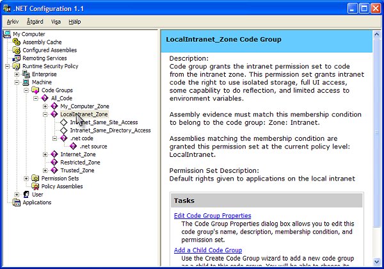Image resolution: width=384 pixels, height=269 pixels.
Task: Click the .net code diamond icon
Action: (x=63, y=138)
